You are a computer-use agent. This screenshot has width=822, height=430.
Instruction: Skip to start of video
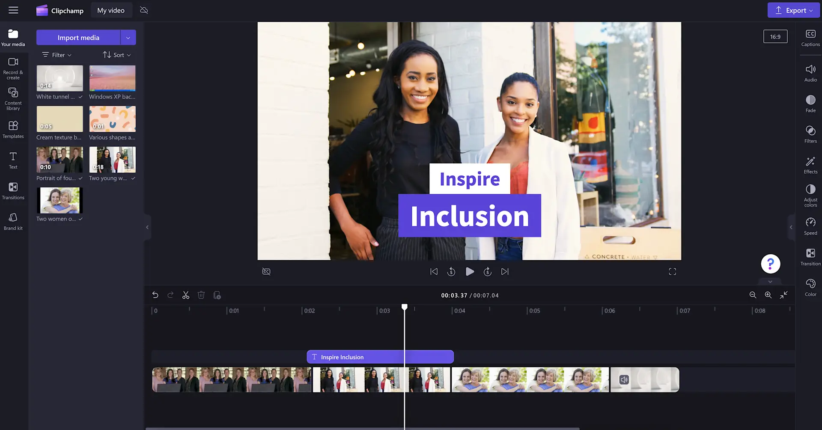434,272
